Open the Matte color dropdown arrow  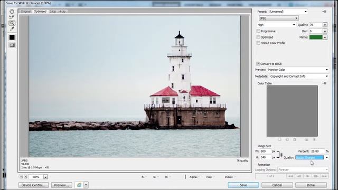point(325,37)
